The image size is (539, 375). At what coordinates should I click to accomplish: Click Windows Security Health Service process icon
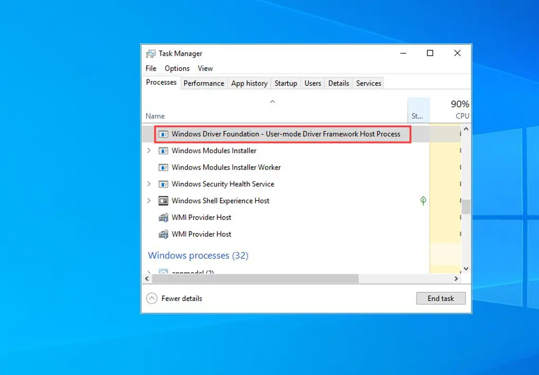tap(163, 184)
